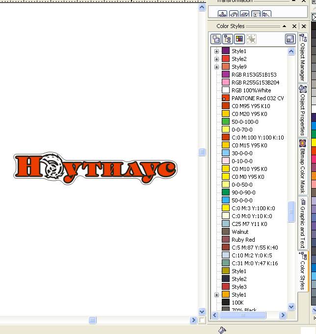Select RGB R153G51B153 color style
The height and width of the screenshot is (334, 316).
point(249,75)
